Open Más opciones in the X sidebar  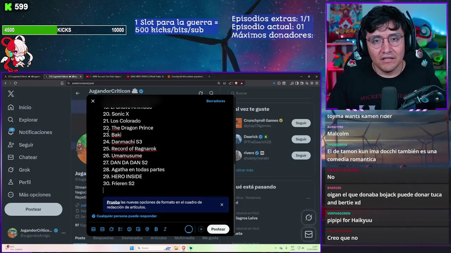tap(29, 195)
